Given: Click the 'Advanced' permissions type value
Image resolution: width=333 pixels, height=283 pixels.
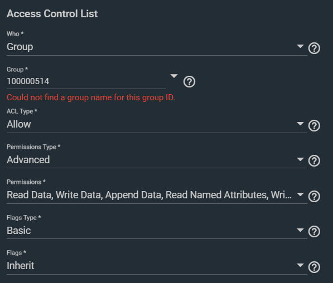Looking at the screenshot, I should pyautogui.click(x=28, y=159).
